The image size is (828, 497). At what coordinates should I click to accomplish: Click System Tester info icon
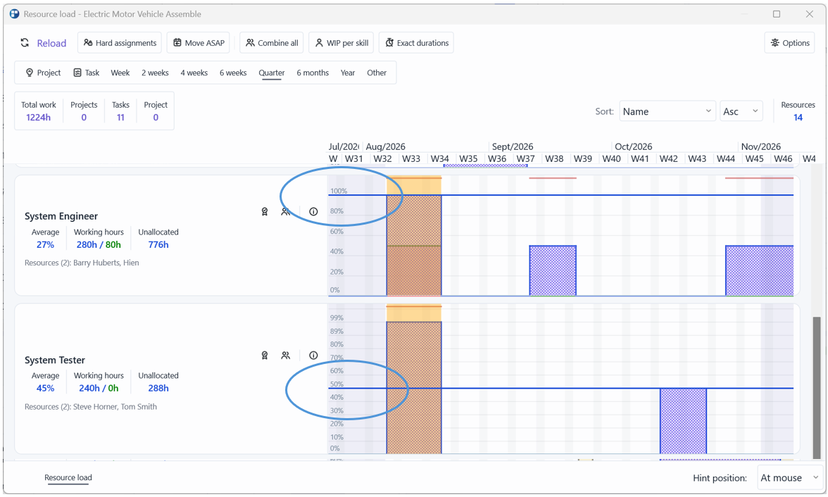point(314,356)
